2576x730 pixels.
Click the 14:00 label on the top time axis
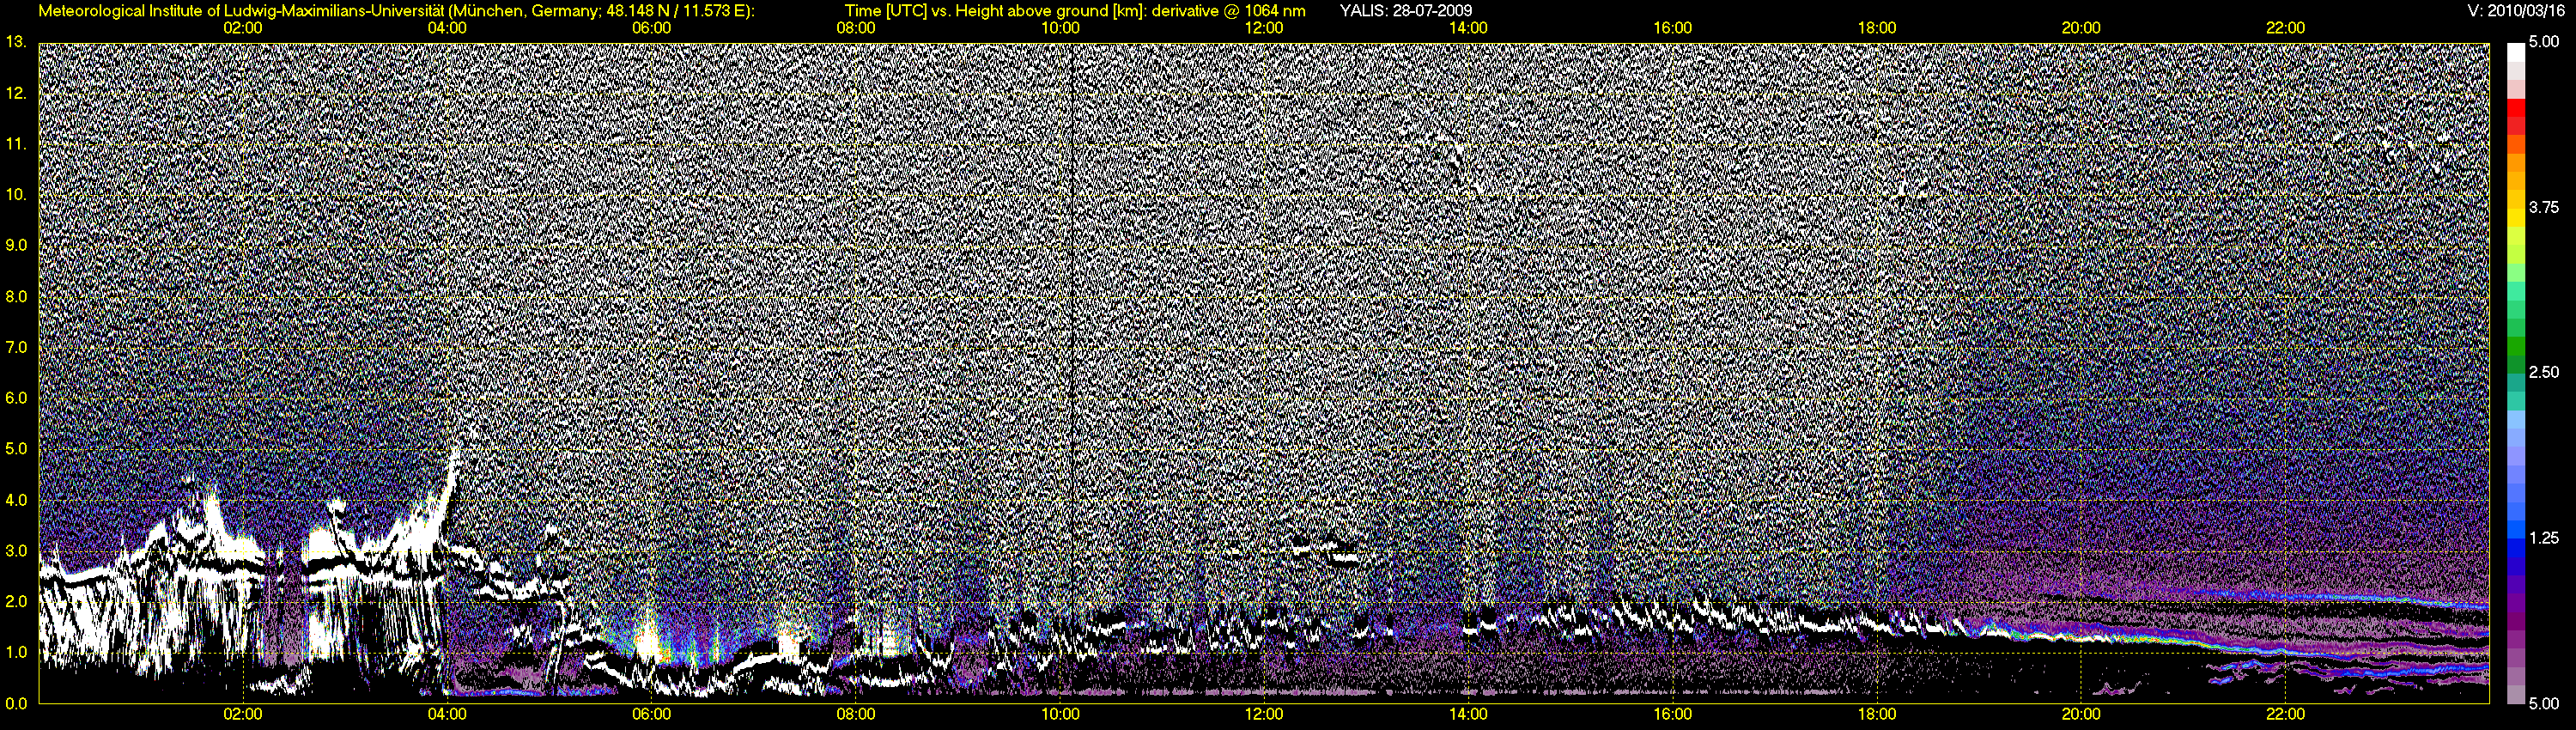pyautogui.click(x=1468, y=28)
